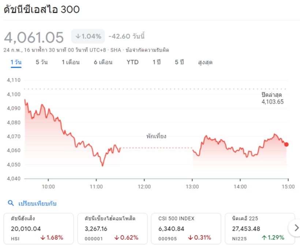Open the ข้อจำกัดความรับผิด disclaimer link
The image size is (300, 245).
pos(147,50)
